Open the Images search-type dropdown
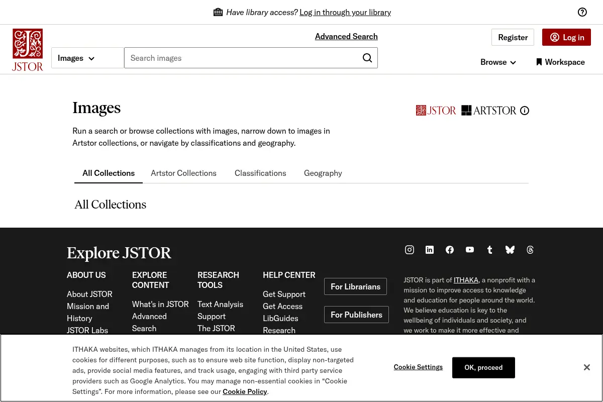 (87, 58)
